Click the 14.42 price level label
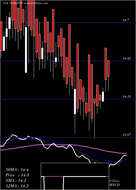Screen dimensions: 136x190 point(127,58)
